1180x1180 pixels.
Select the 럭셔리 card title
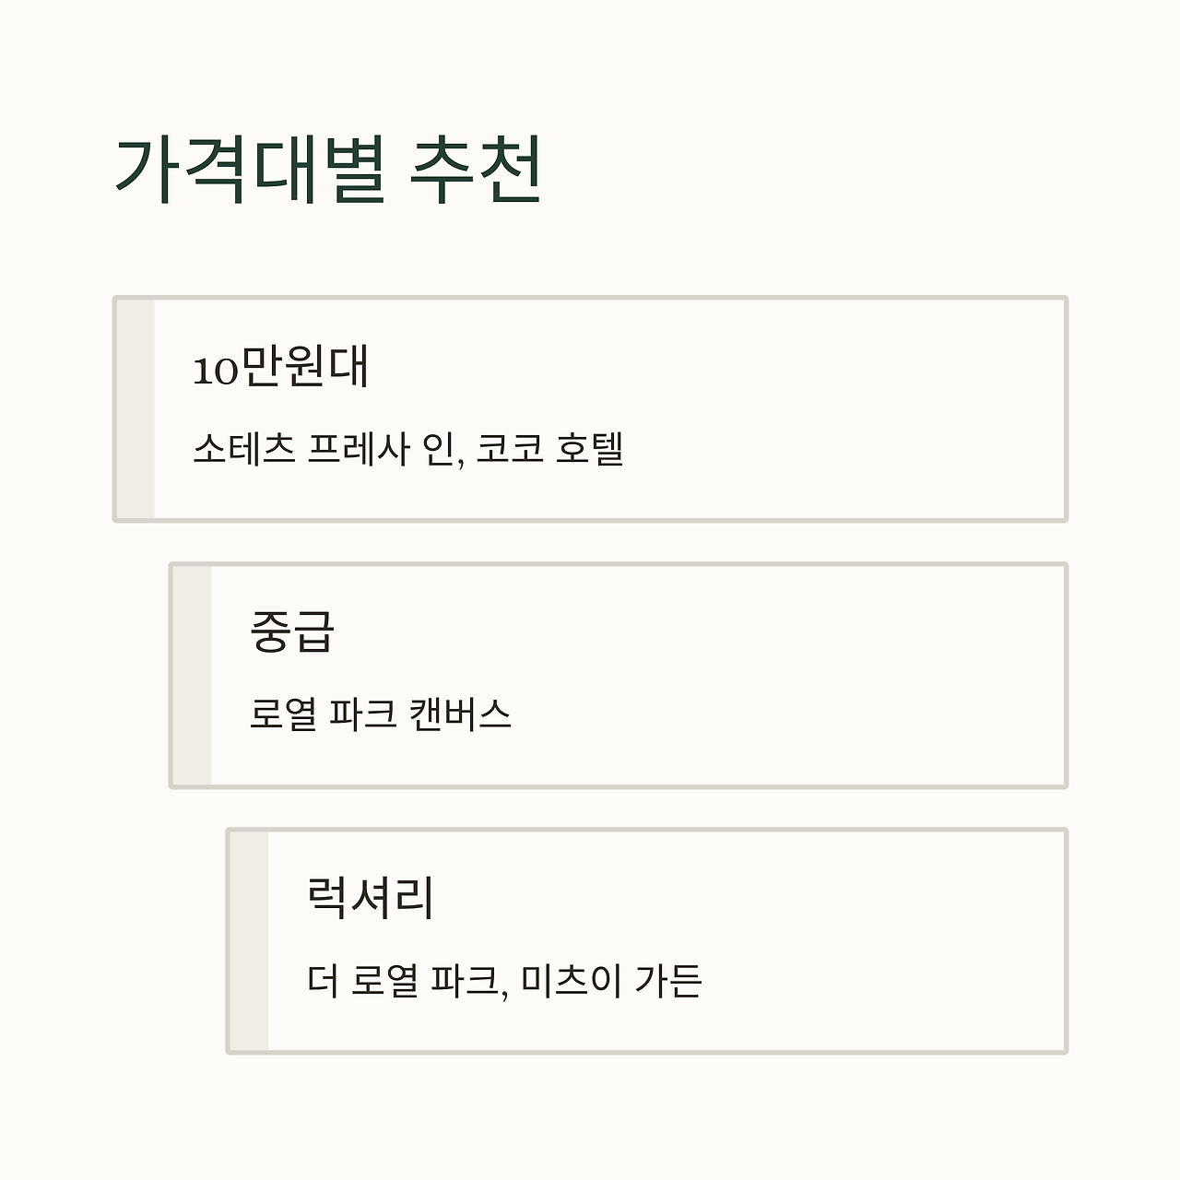click(x=370, y=897)
